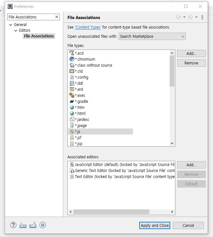The width and height of the screenshot is (213, 237).
Task: Click the *.acd file type icon
Action: tap(72, 53)
